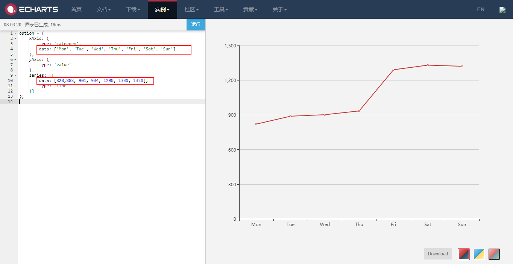Open the 社区 dropdown menu

192,9
